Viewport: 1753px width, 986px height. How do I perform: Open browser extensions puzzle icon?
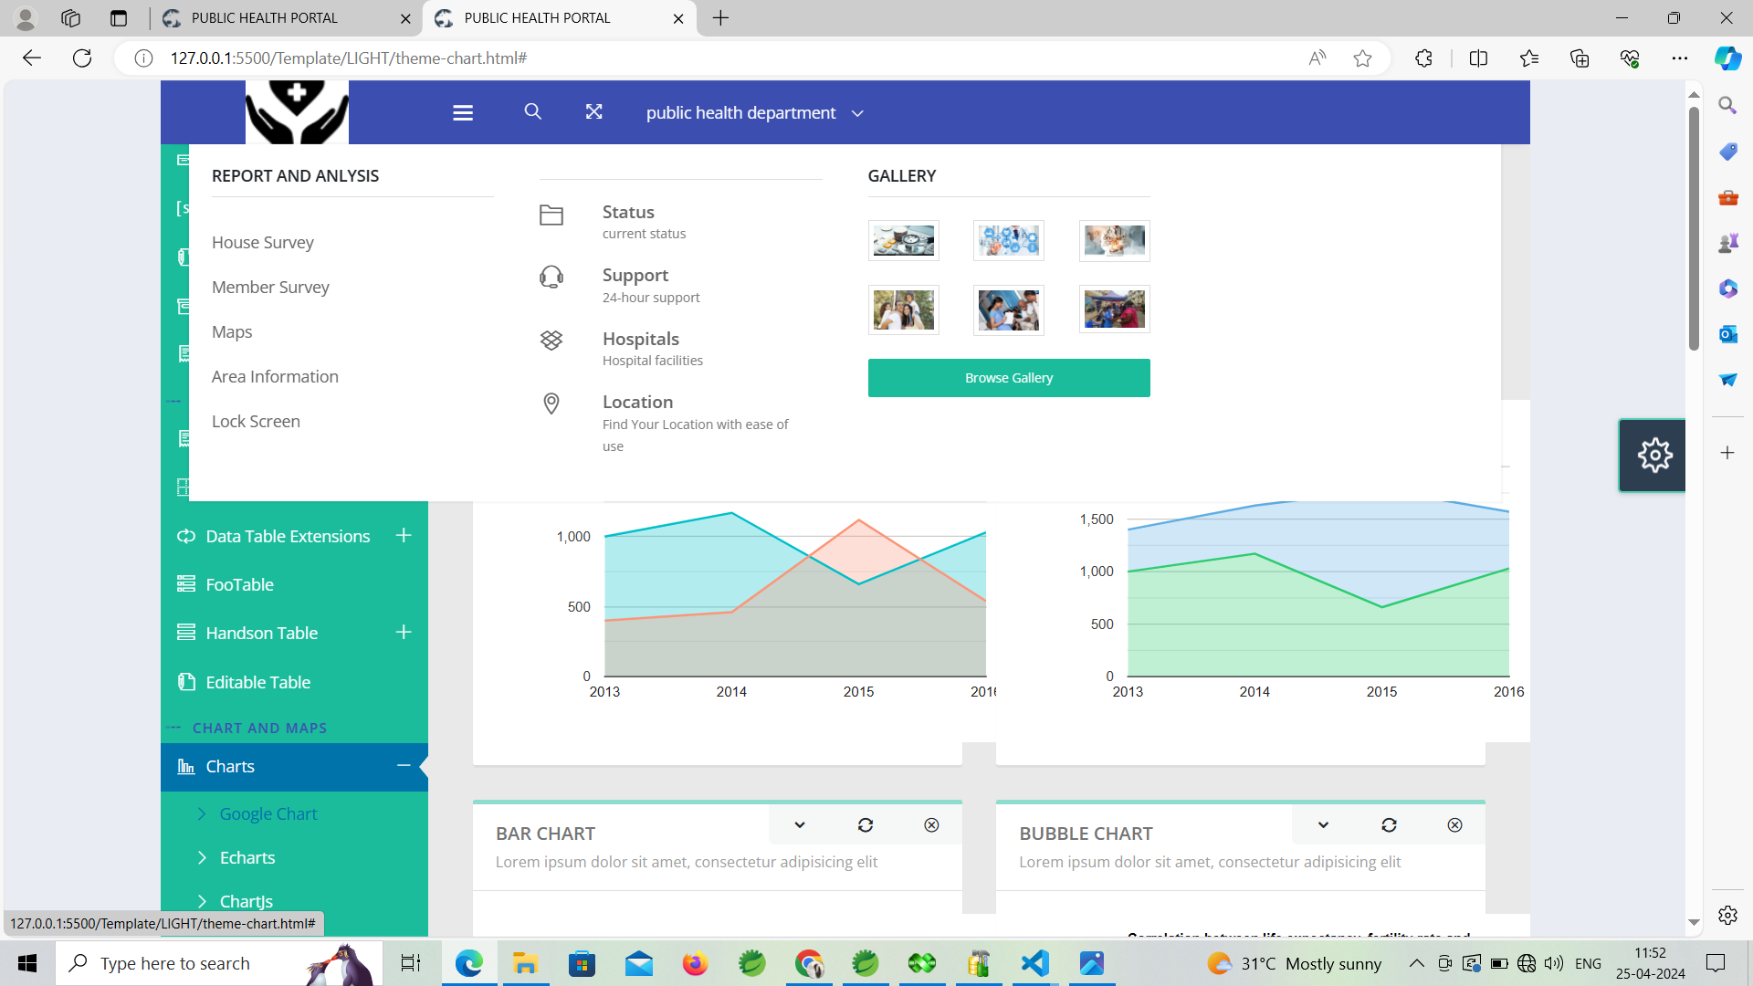coord(1423,58)
